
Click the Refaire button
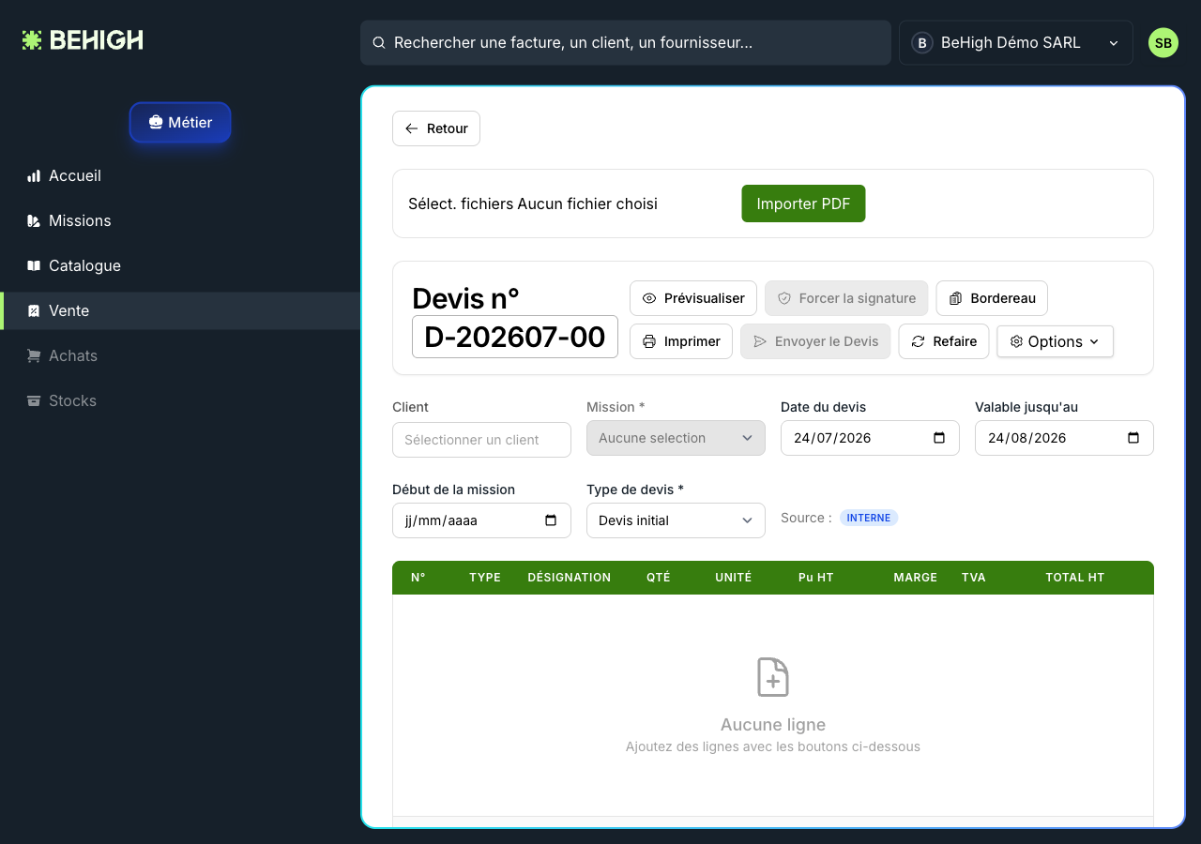(x=944, y=341)
